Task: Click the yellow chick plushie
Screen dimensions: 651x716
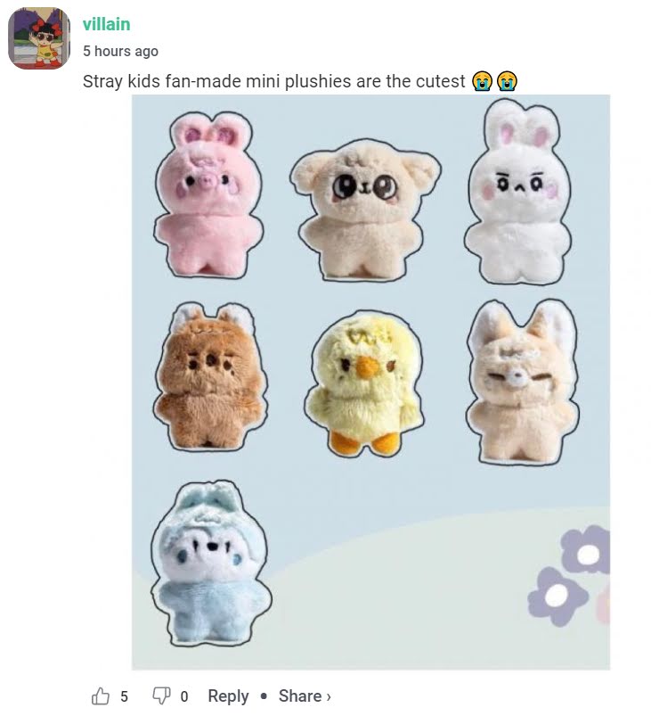Action: (x=364, y=383)
